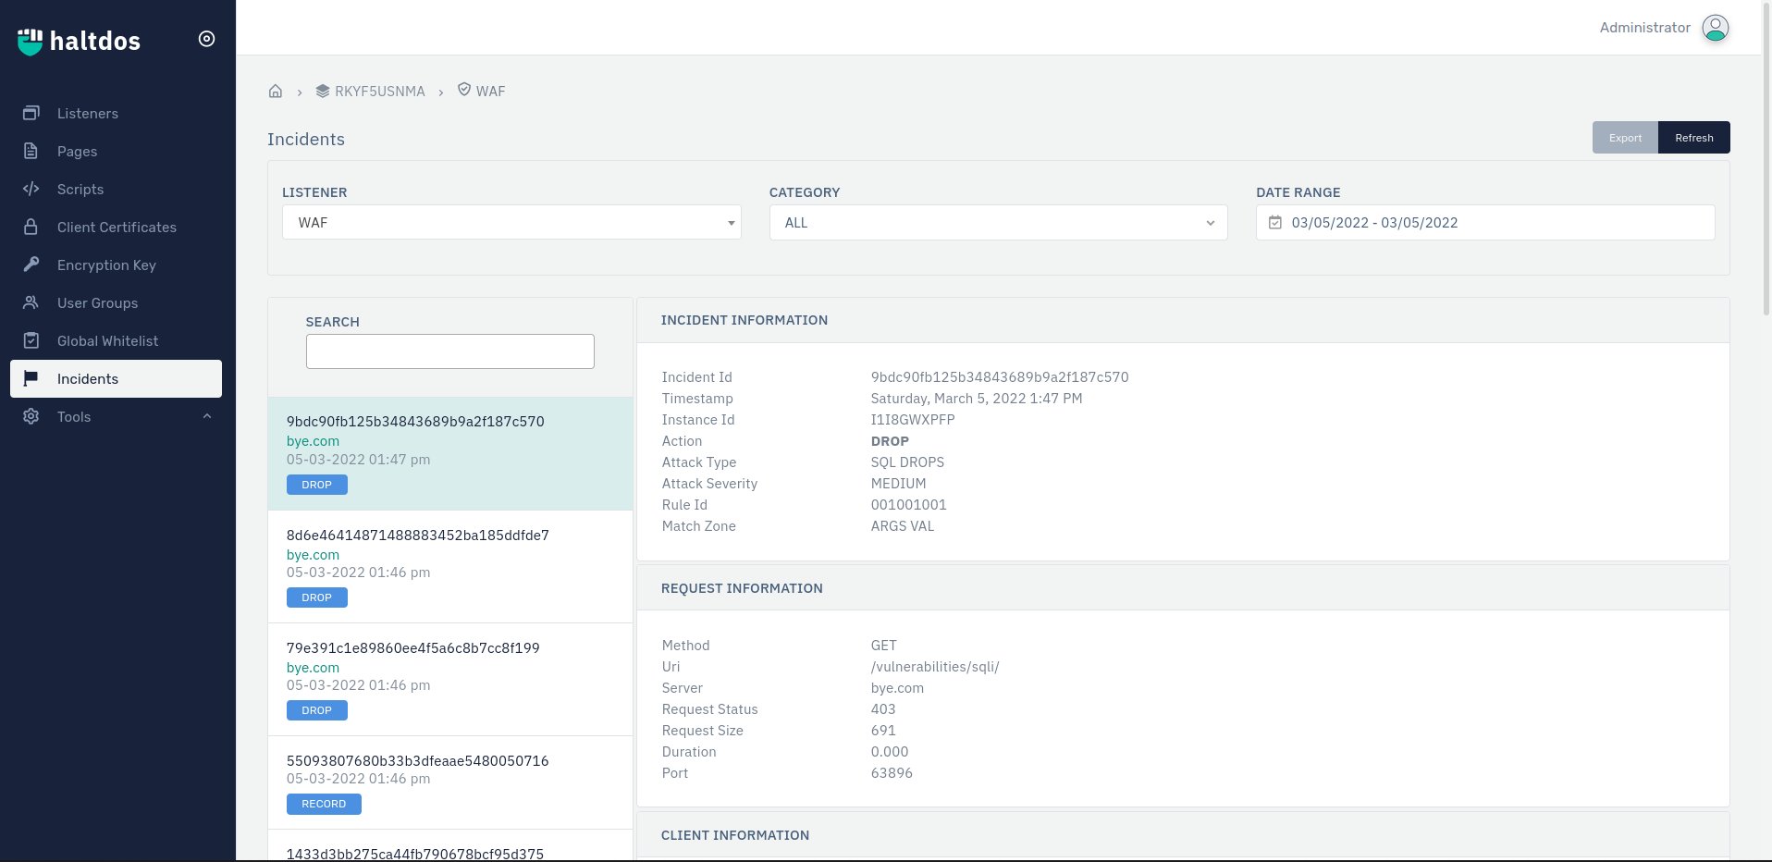Click the RKYF5USNMA breadcrumb link
1772x862 pixels.
pos(380,91)
